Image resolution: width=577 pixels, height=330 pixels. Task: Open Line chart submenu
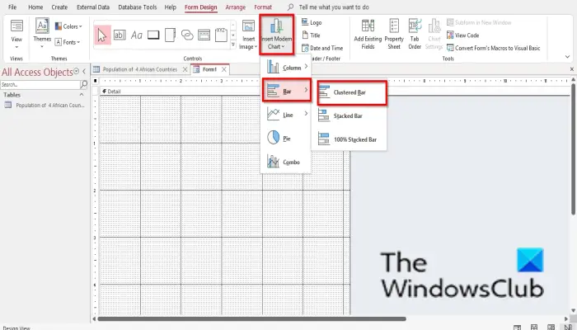(285, 115)
